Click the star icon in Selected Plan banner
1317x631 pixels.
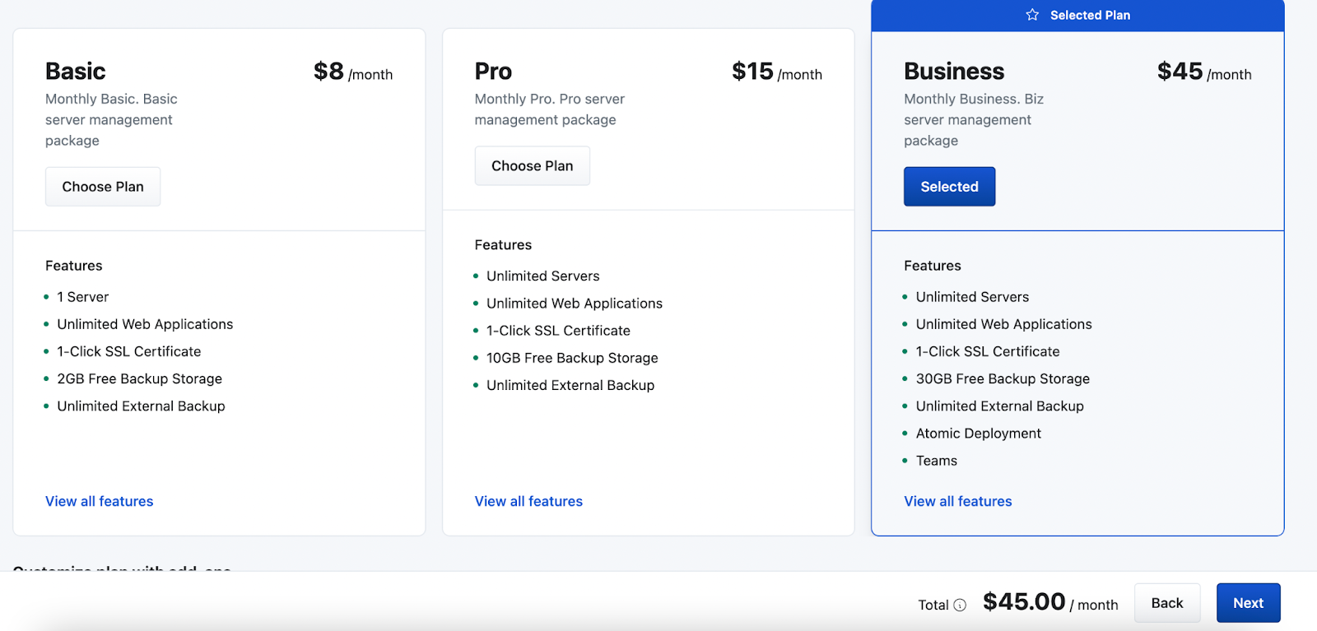(x=1032, y=15)
